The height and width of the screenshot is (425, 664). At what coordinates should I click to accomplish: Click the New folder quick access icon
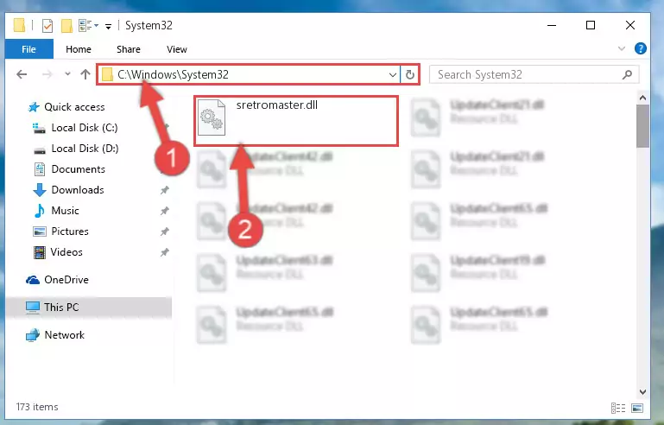(x=66, y=26)
